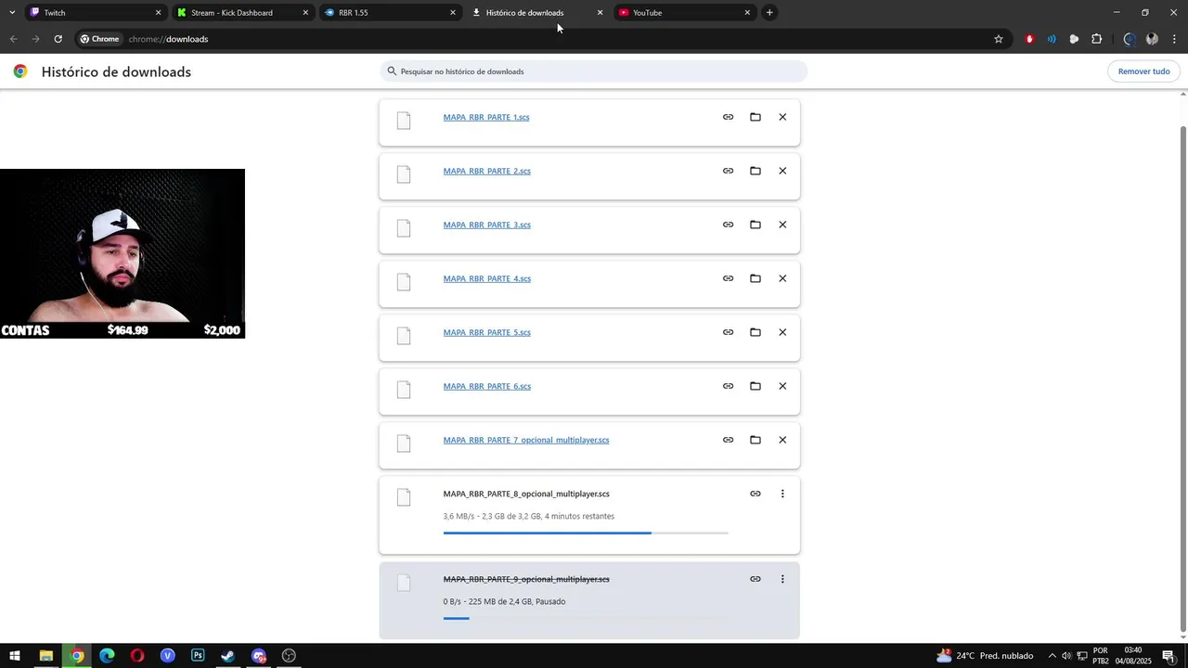1188x668 pixels.
Task: Show hidden system tray icons
Action: (x=1052, y=656)
